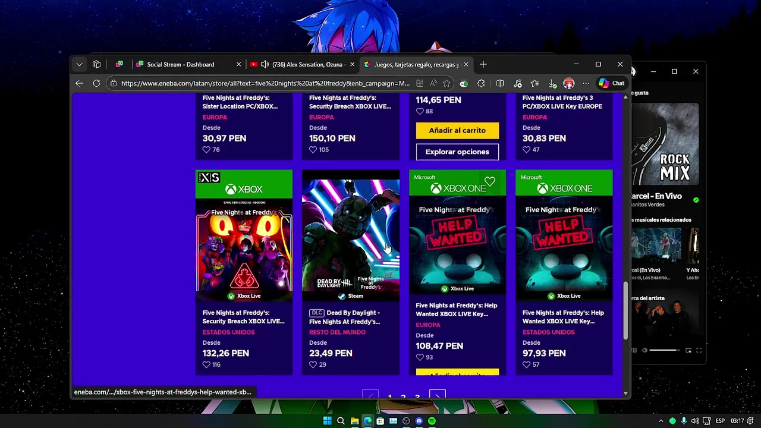Toggle wishlist heart showing 116
Screen dimensions: 761x428
(x=206, y=364)
